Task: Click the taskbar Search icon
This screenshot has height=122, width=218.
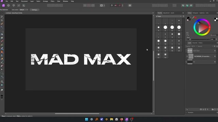Action: 96,119
